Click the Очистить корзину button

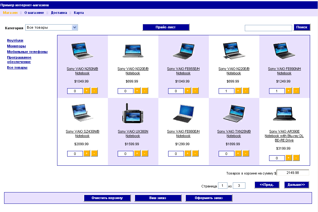point(107,198)
